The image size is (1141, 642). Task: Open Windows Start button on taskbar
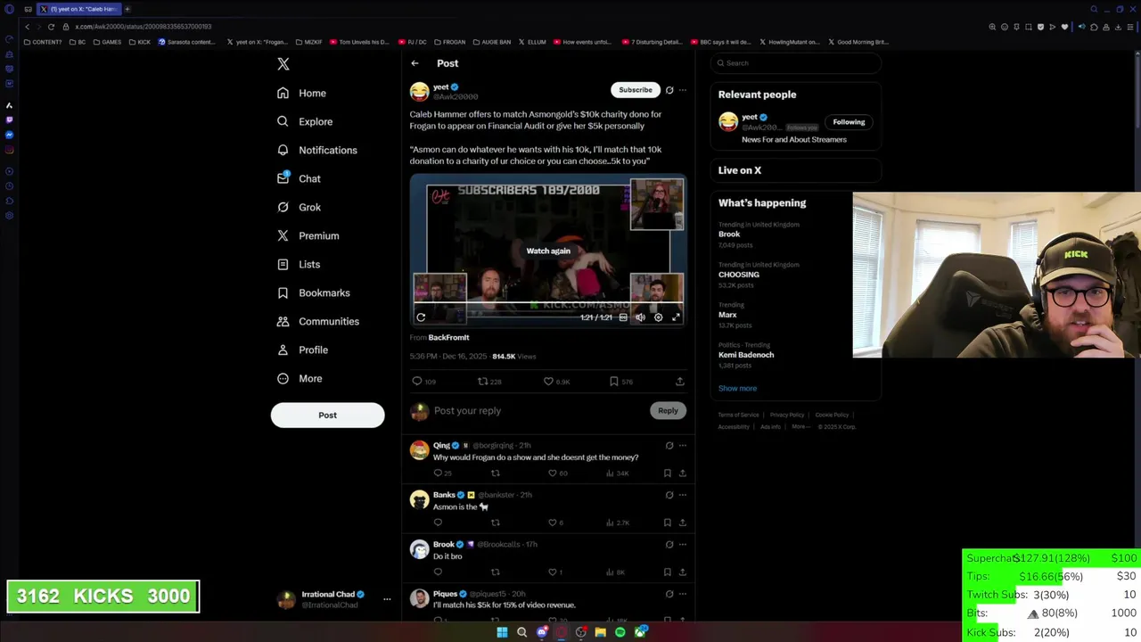tap(502, 632)
